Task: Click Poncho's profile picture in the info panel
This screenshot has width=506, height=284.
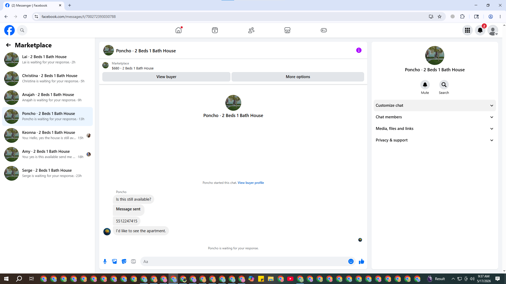Action: click(x=435, y=55)
